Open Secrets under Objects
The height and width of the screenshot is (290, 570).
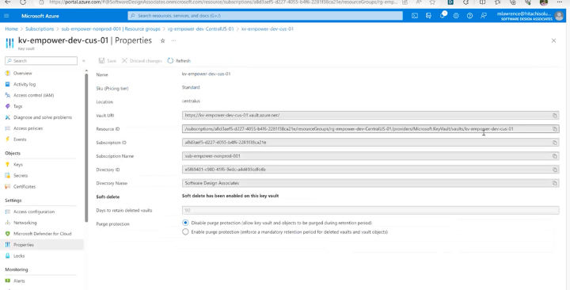[21, 175]
